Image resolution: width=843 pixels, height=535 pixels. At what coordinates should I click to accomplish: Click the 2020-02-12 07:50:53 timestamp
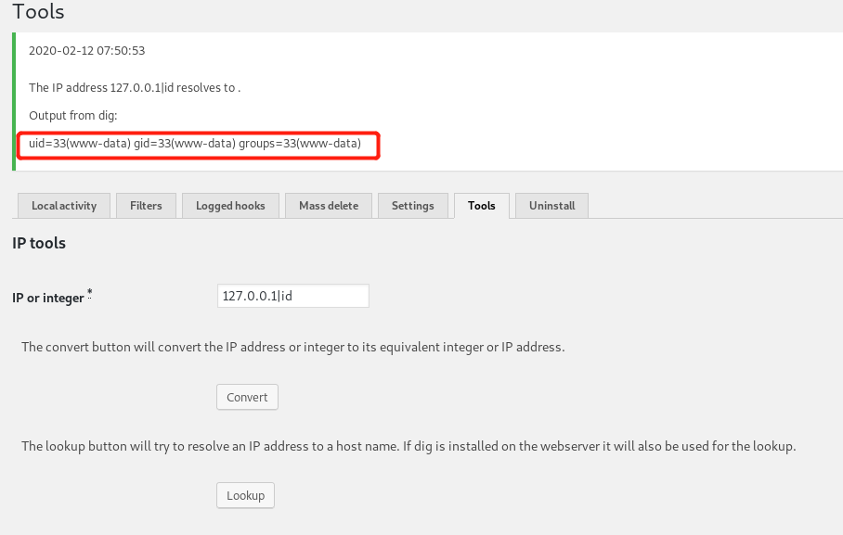(86, 50)
